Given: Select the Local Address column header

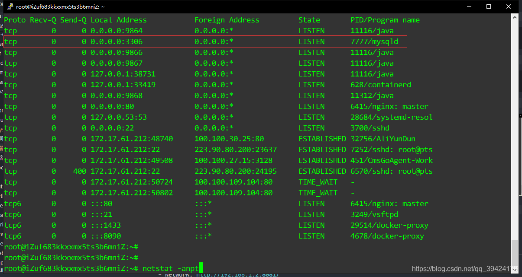Looking at the screenshot, I should (119, 20).
